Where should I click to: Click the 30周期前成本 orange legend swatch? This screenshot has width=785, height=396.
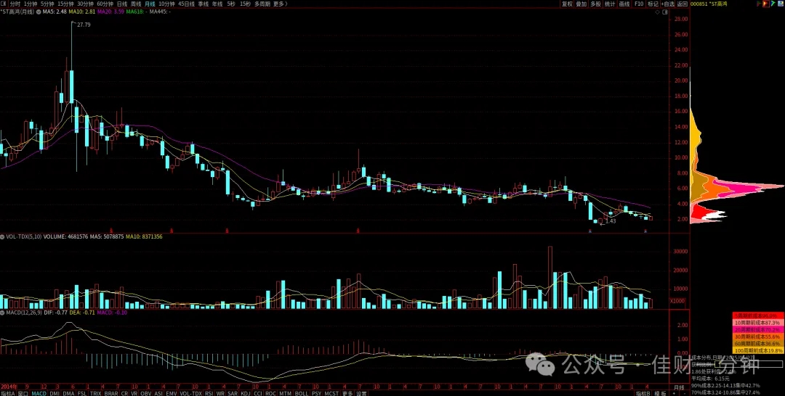click(x=758, y=337)
